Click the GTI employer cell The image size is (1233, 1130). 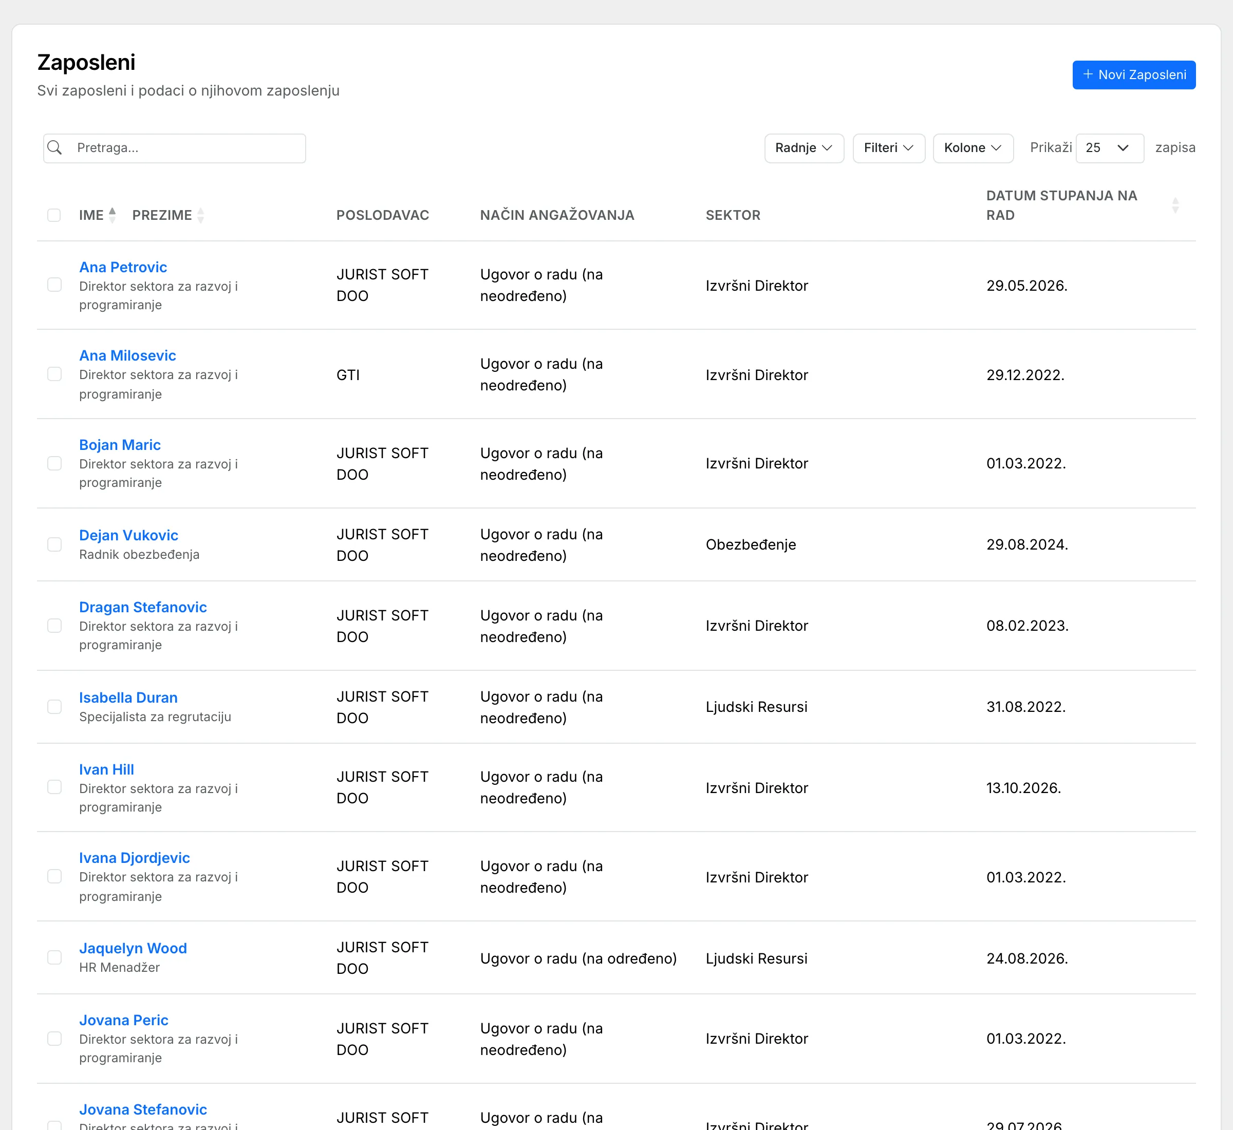coord(348,375)
